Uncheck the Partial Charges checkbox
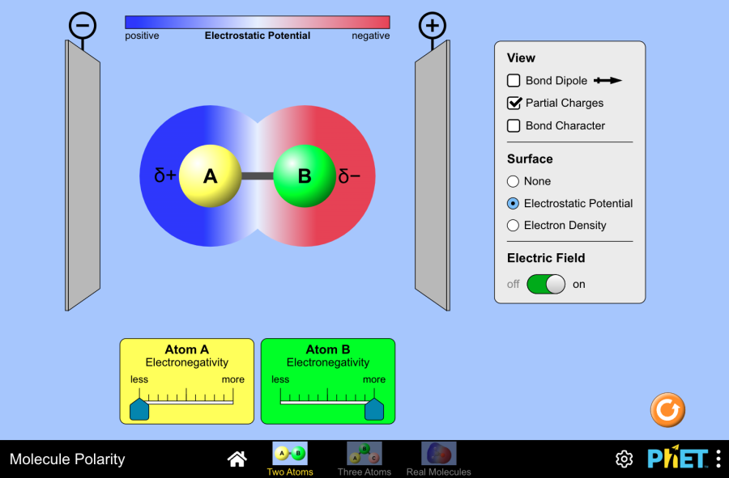The image size is (729, 478). coord(514,103)
